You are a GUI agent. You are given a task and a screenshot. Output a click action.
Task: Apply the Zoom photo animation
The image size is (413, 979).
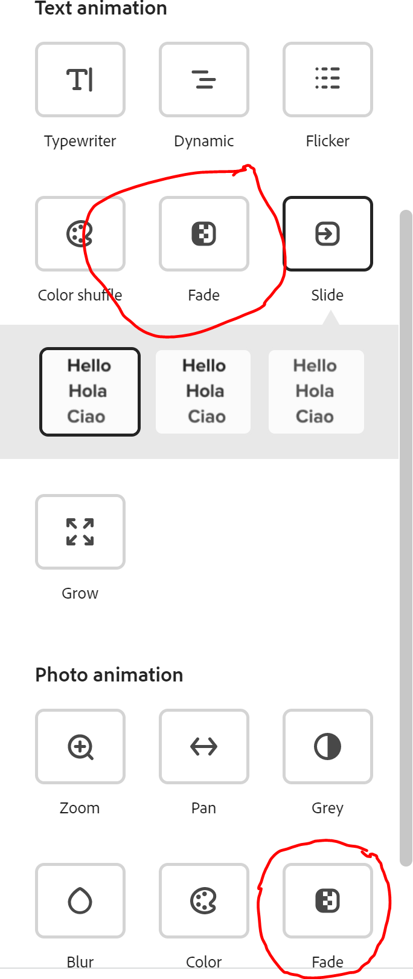(80, 747)
